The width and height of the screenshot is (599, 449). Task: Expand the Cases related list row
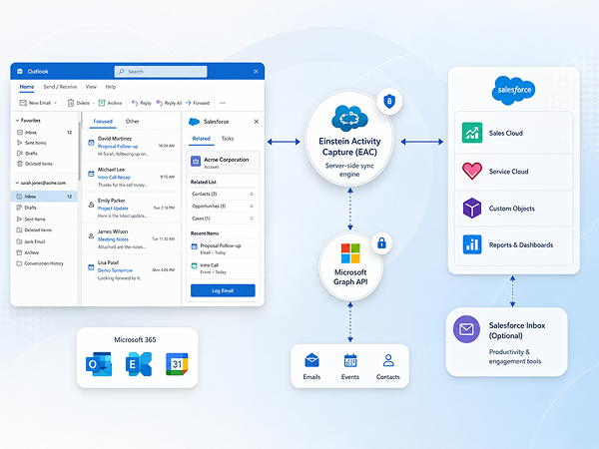223,219
